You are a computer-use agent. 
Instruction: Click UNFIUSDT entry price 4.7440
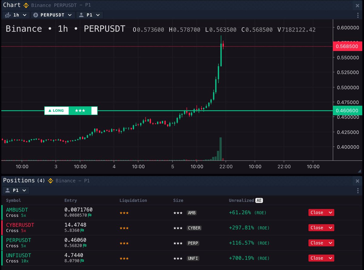click(74, 255)
